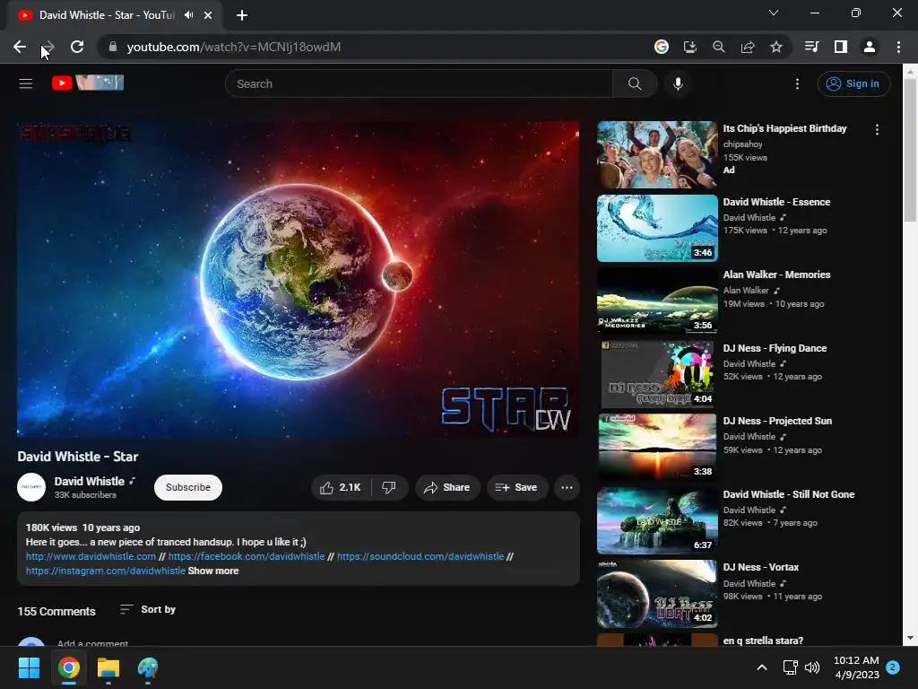918x689 pixels.
Task: Bookmark this tab with the star
Action: [x=775, y=47]
